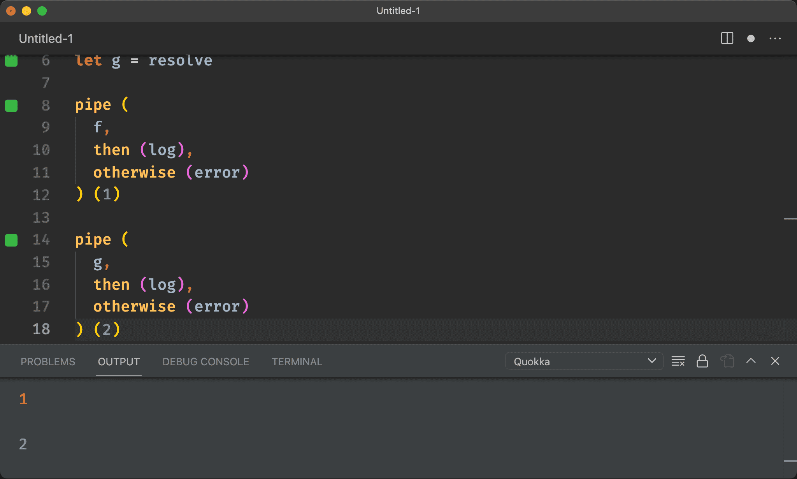Switch to the TERMINAL tab
The width and height of the screenshot is (797, 479).
click(297, 362)
